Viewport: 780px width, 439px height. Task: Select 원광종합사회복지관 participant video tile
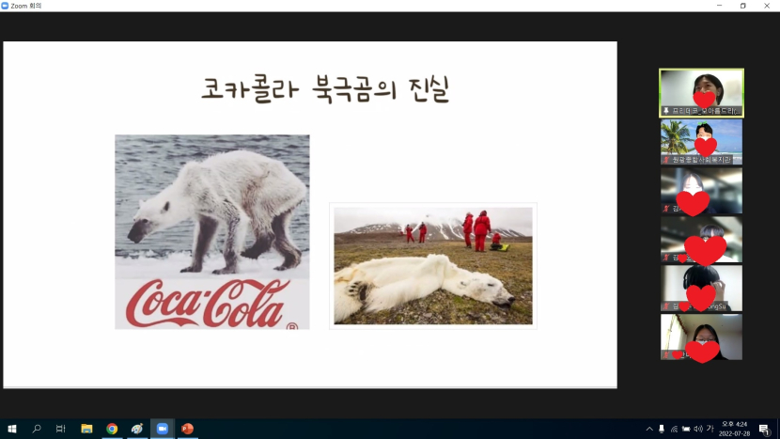click(701, 142)
